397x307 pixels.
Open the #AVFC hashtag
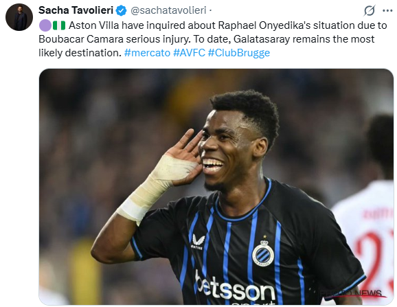[x=189, y=53]
